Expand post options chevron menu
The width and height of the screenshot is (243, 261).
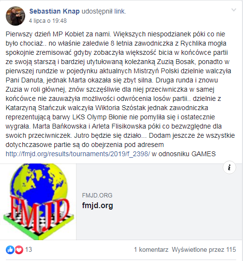(234, 10)
